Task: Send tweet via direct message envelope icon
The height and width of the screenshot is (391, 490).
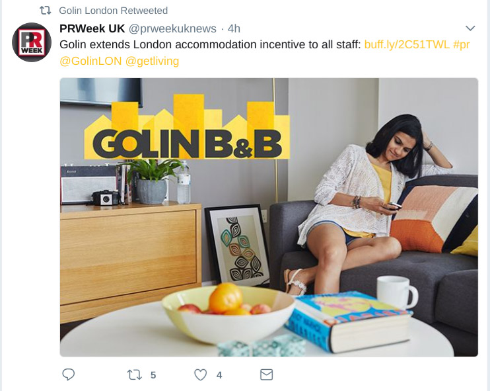Action: point(267,374)
